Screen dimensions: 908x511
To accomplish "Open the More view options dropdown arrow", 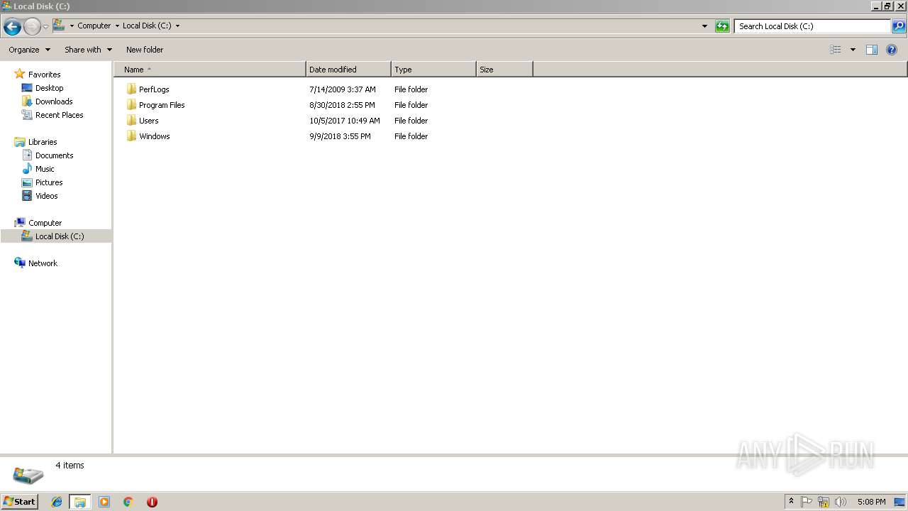I will pyautogui.click(x=853, y=50).
